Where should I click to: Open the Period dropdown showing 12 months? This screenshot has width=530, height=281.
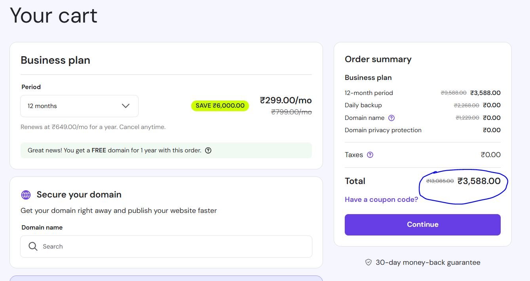(x=79, y=106)
